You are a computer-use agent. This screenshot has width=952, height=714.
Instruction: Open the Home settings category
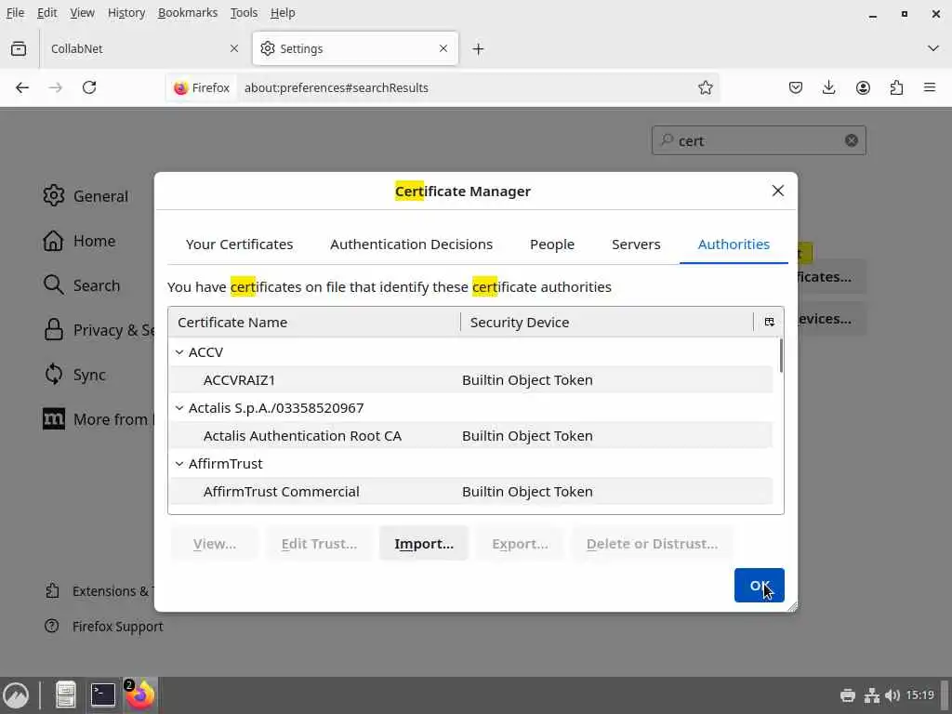[x=80, y=241]
